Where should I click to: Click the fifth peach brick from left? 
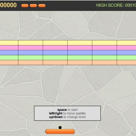click(x=104, y=62)
